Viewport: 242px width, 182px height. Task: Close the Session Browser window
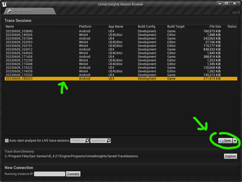point(234,3)
